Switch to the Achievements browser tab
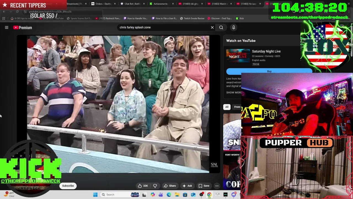Image resolution: width=353 pixels, height=199 pixels. click(161, 4)
